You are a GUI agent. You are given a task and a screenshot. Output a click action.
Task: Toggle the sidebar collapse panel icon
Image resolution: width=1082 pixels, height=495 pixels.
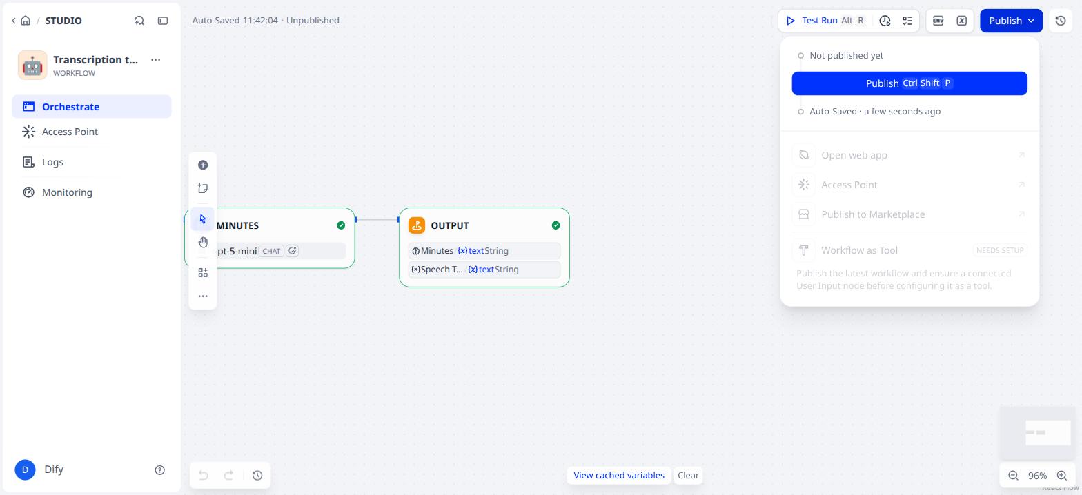(x=163, y=21)
